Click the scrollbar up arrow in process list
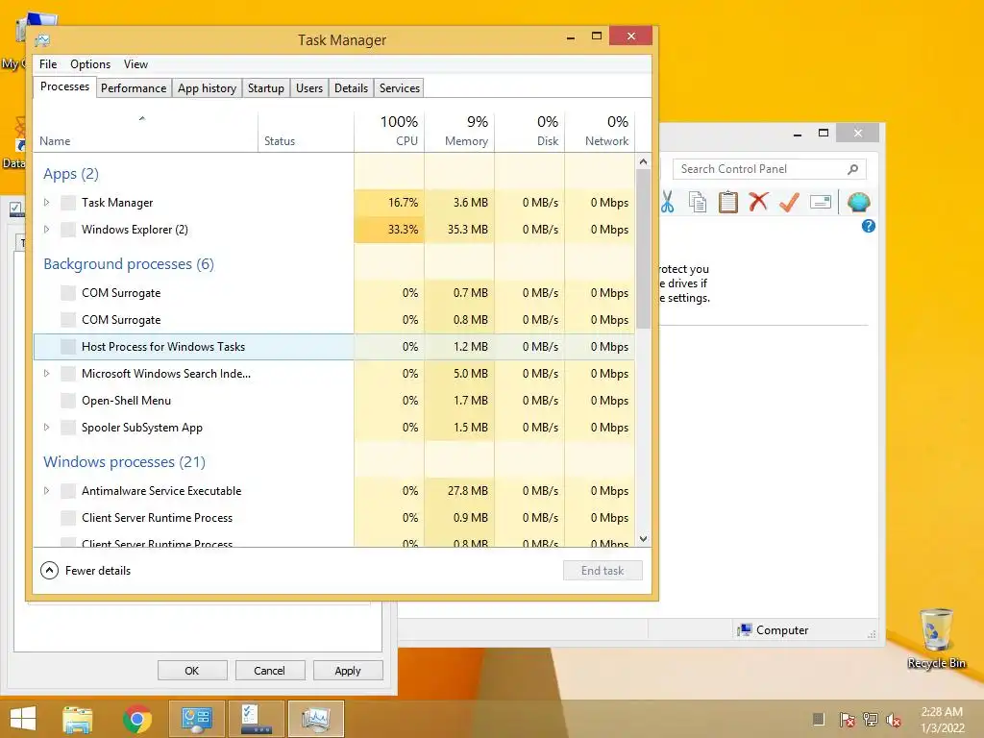 point(643,161)
